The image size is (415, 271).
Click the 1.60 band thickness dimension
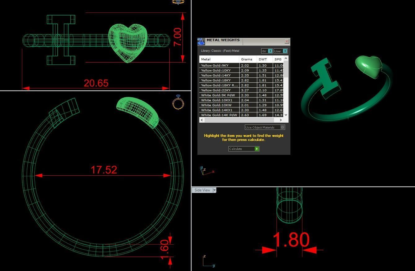click(x=165, y=249)
